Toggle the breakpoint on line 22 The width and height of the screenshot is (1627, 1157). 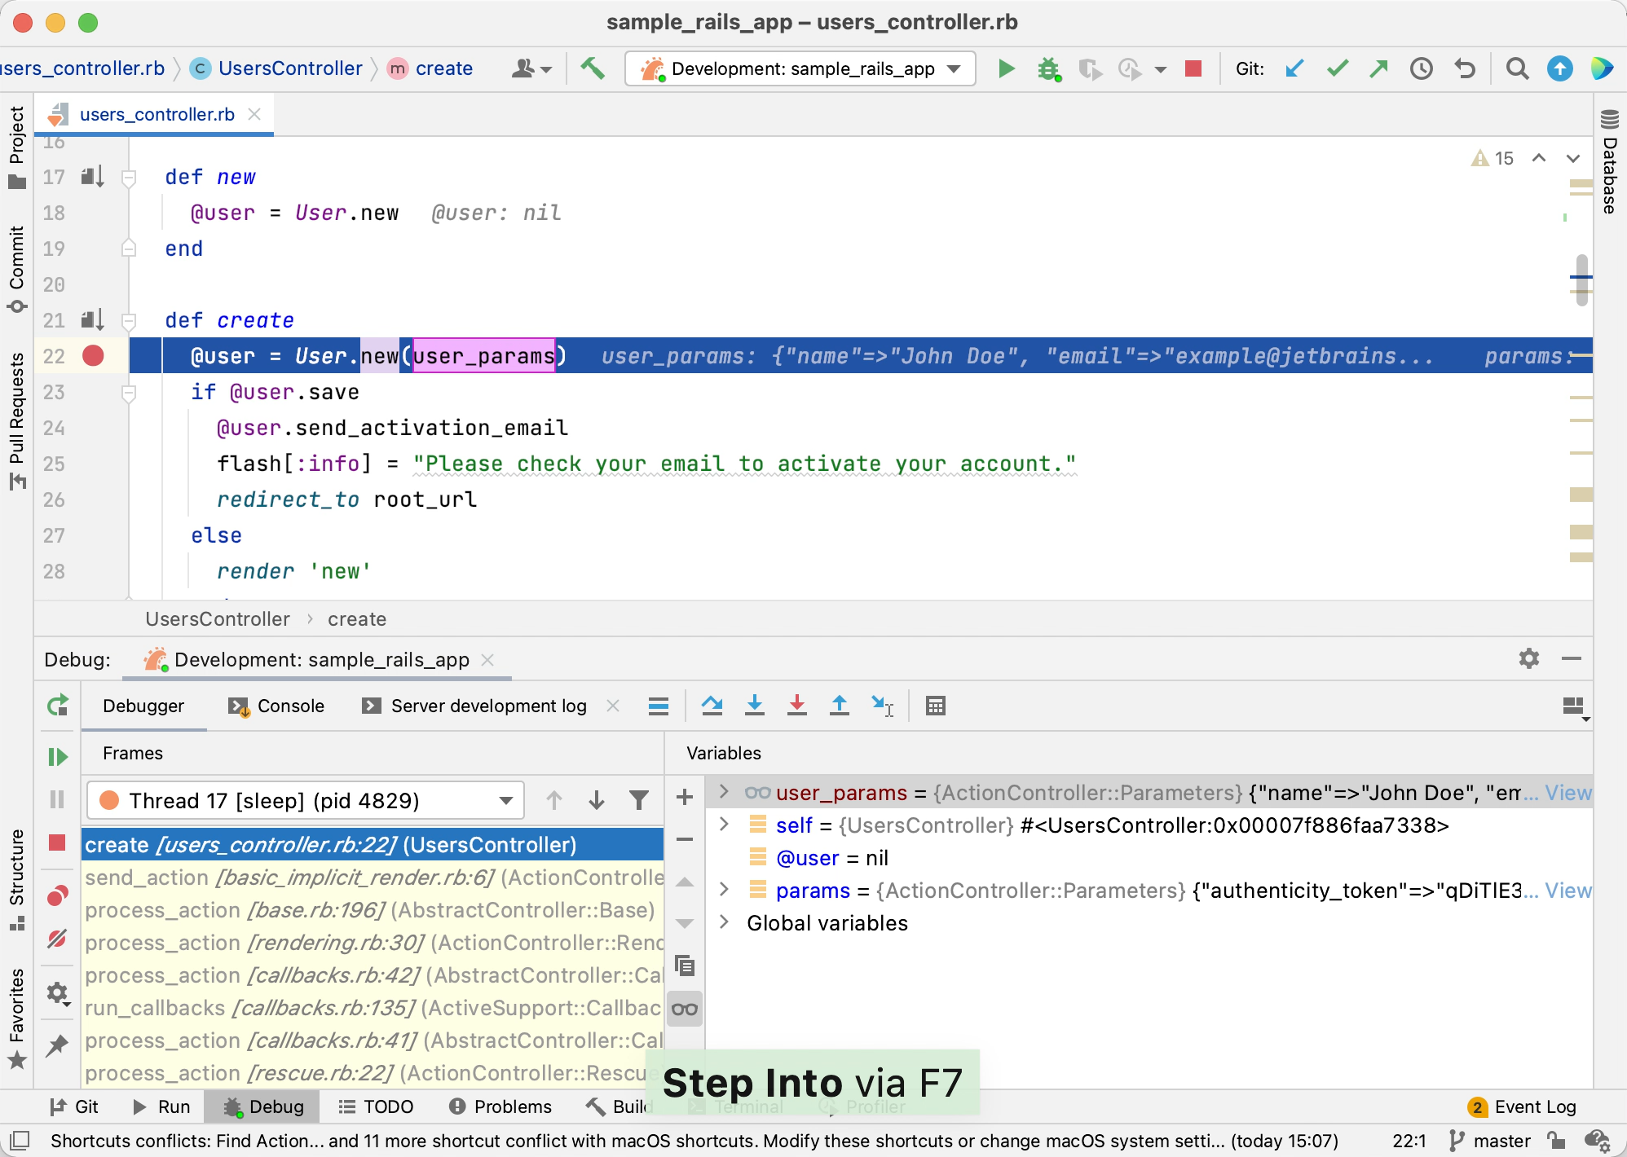click(x=93, y=356)
